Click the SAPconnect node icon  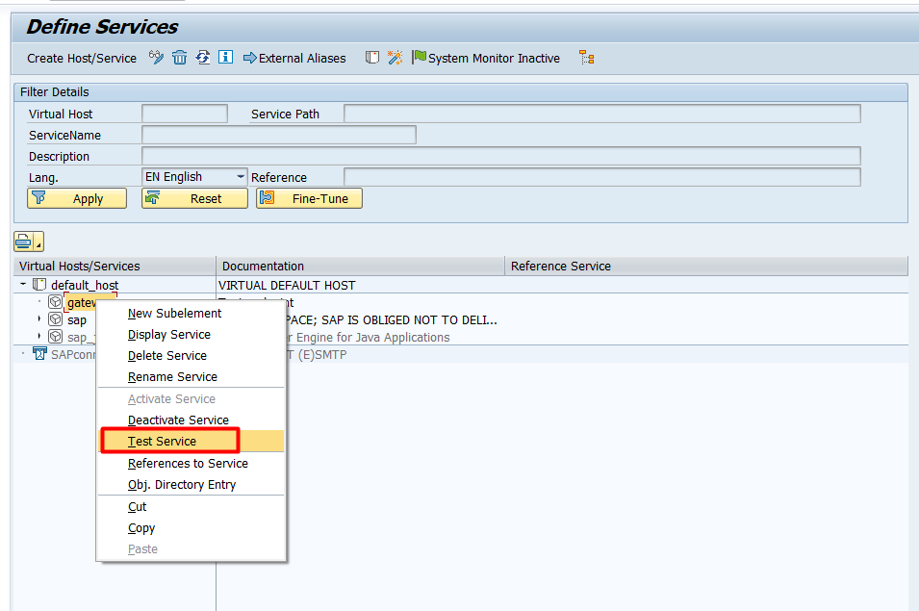coord(39,354)
